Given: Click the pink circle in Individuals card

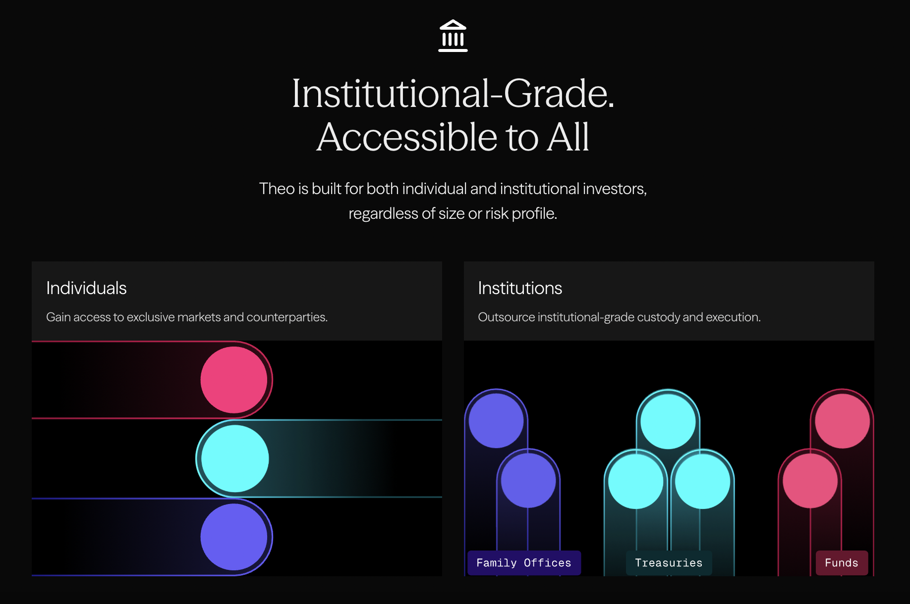Looking at the screenshot, I should coord(234,380).
